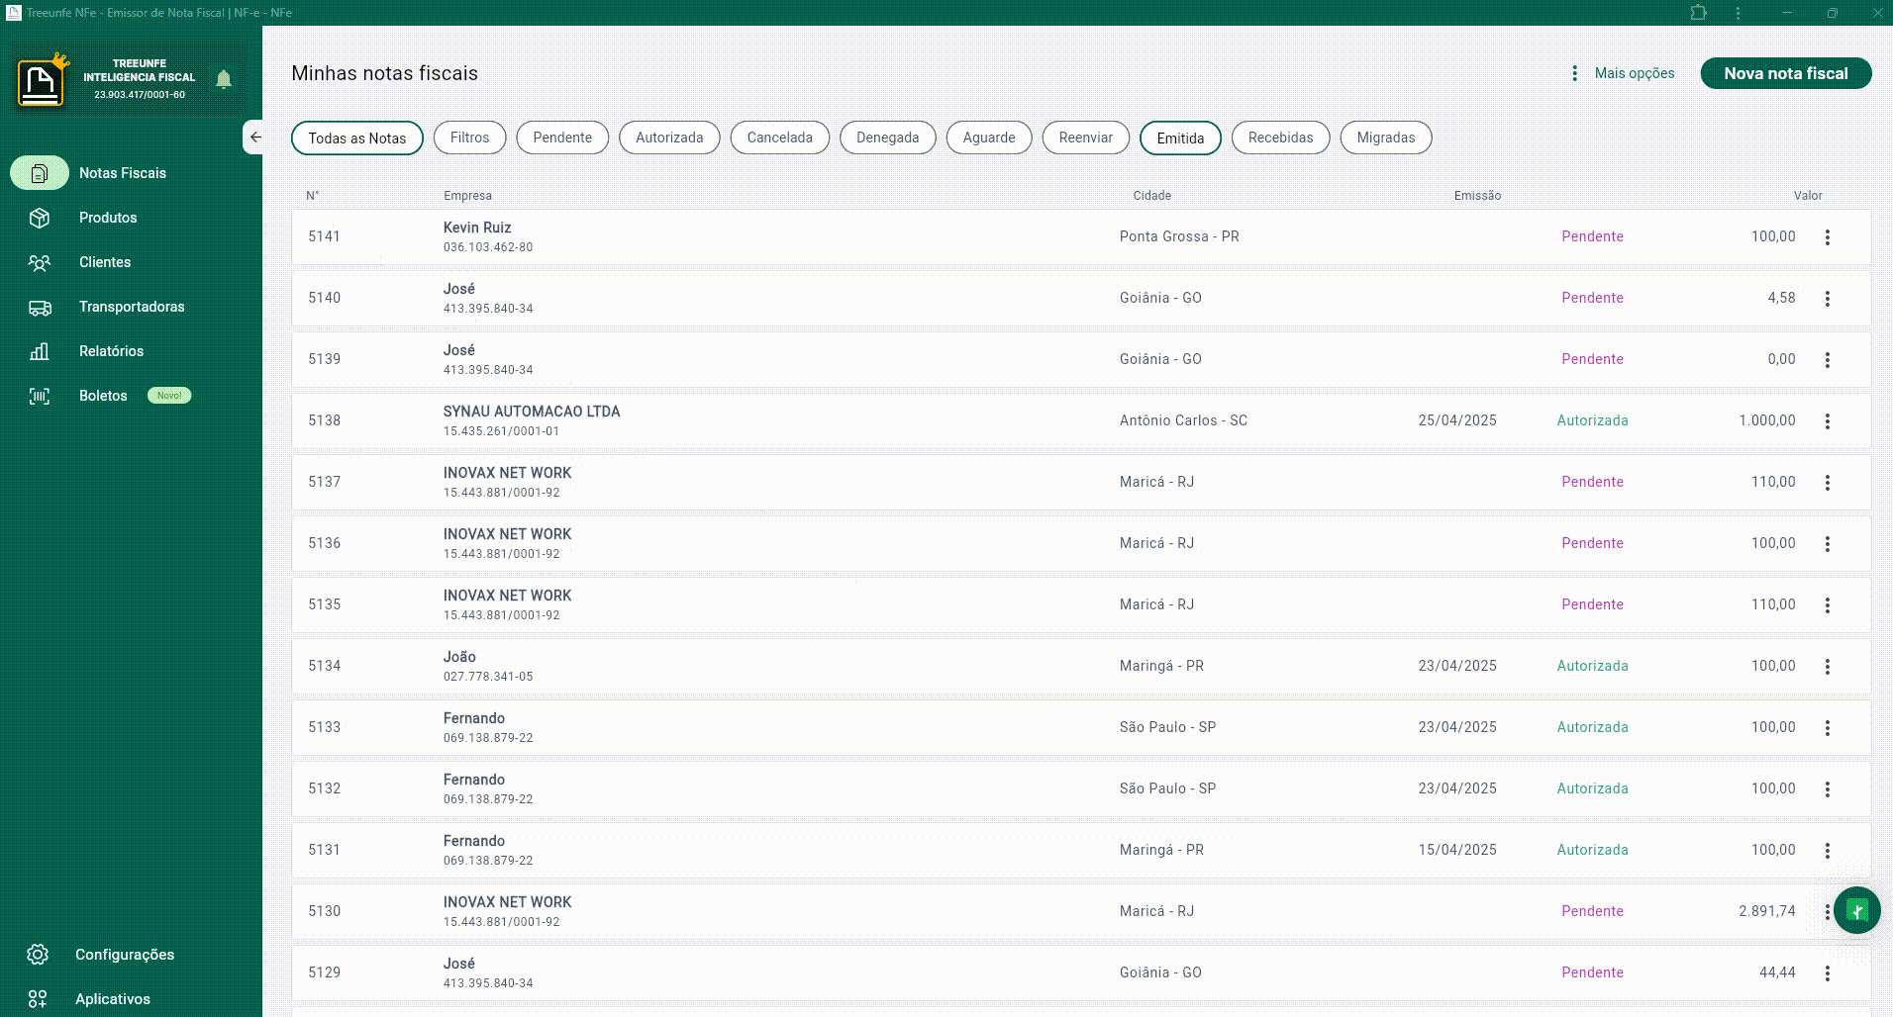Select the Autorizada filter tab

coord(669,138)
